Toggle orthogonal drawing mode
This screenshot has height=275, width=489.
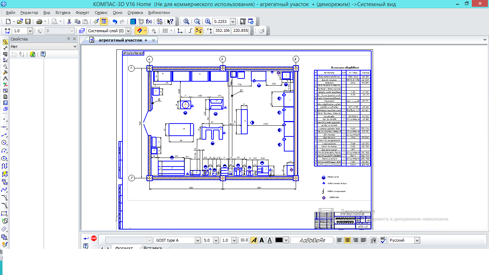pos(190,31)
